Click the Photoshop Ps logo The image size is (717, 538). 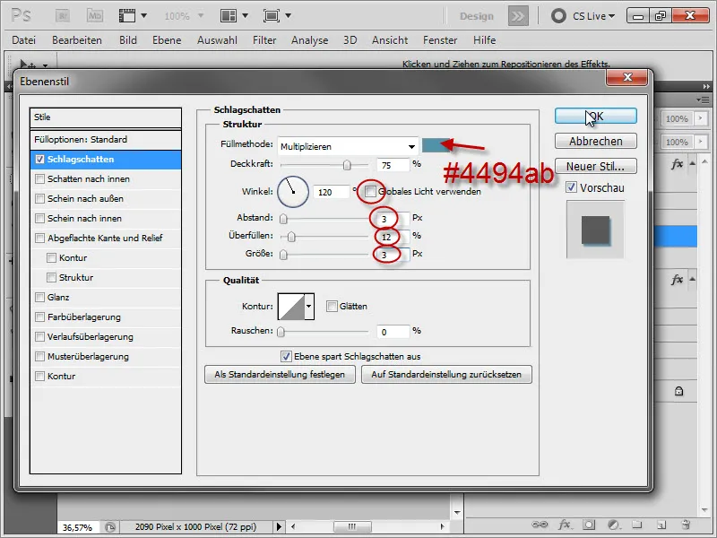[21, 16]
